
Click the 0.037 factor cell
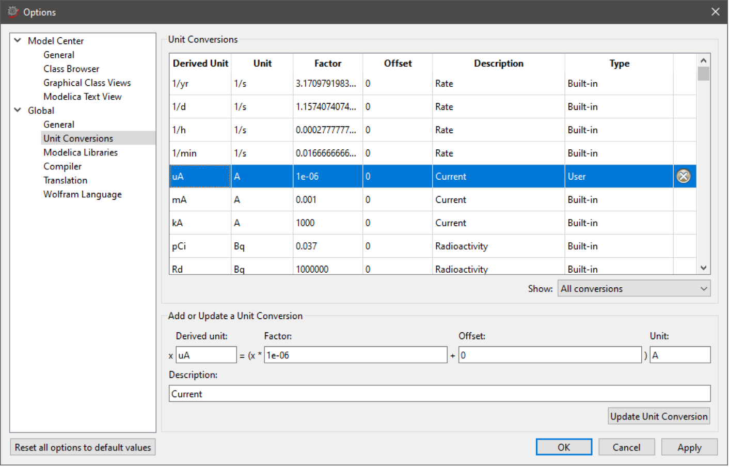(x=328, y=246)
